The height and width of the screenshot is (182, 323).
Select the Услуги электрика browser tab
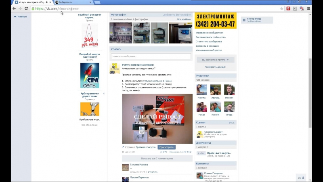(x=29, y=2)
